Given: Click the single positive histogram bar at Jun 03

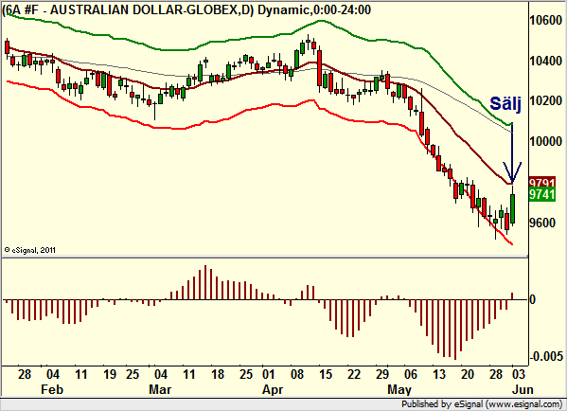Looking at the screenshot, I should 512,296.
